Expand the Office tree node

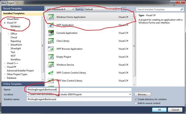click(x=9, y=34)
